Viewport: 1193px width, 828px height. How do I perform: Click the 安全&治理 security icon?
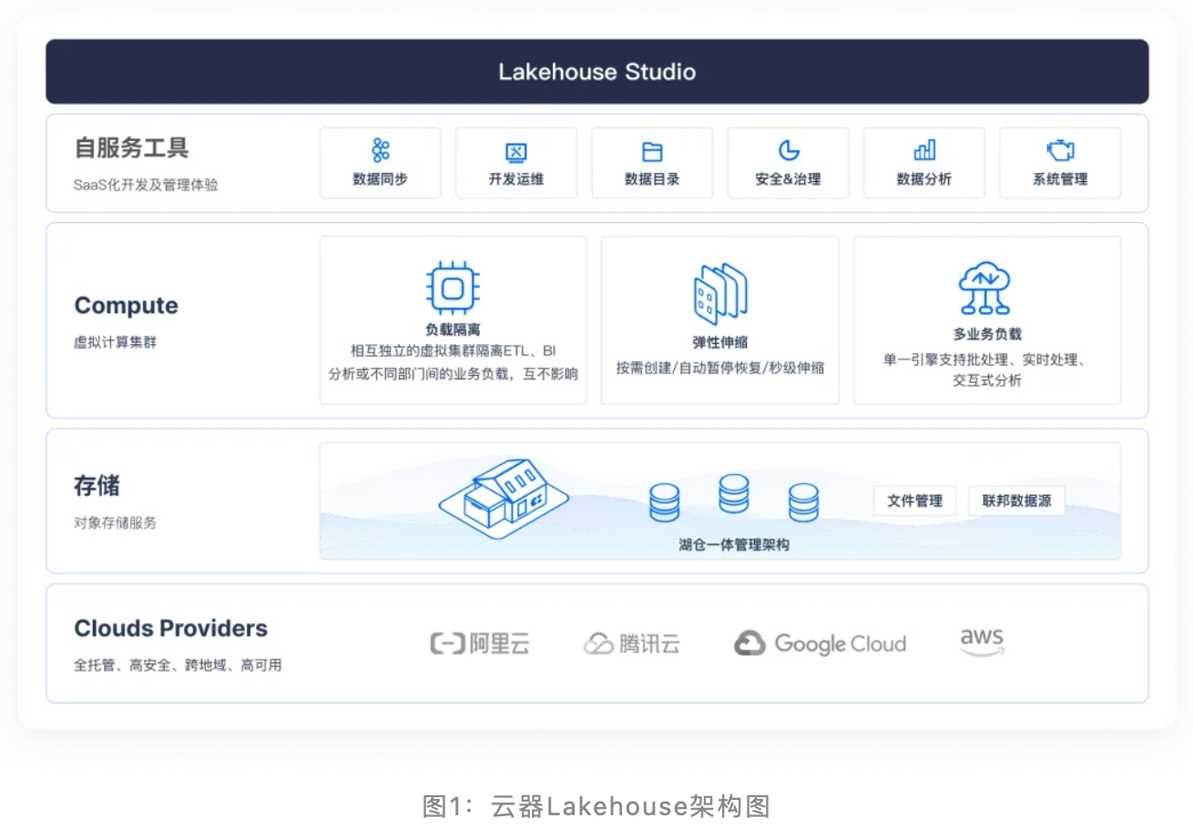pos(788,151)
